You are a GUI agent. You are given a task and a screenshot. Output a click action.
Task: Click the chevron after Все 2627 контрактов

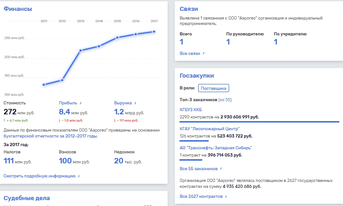(x=226, y=196)
